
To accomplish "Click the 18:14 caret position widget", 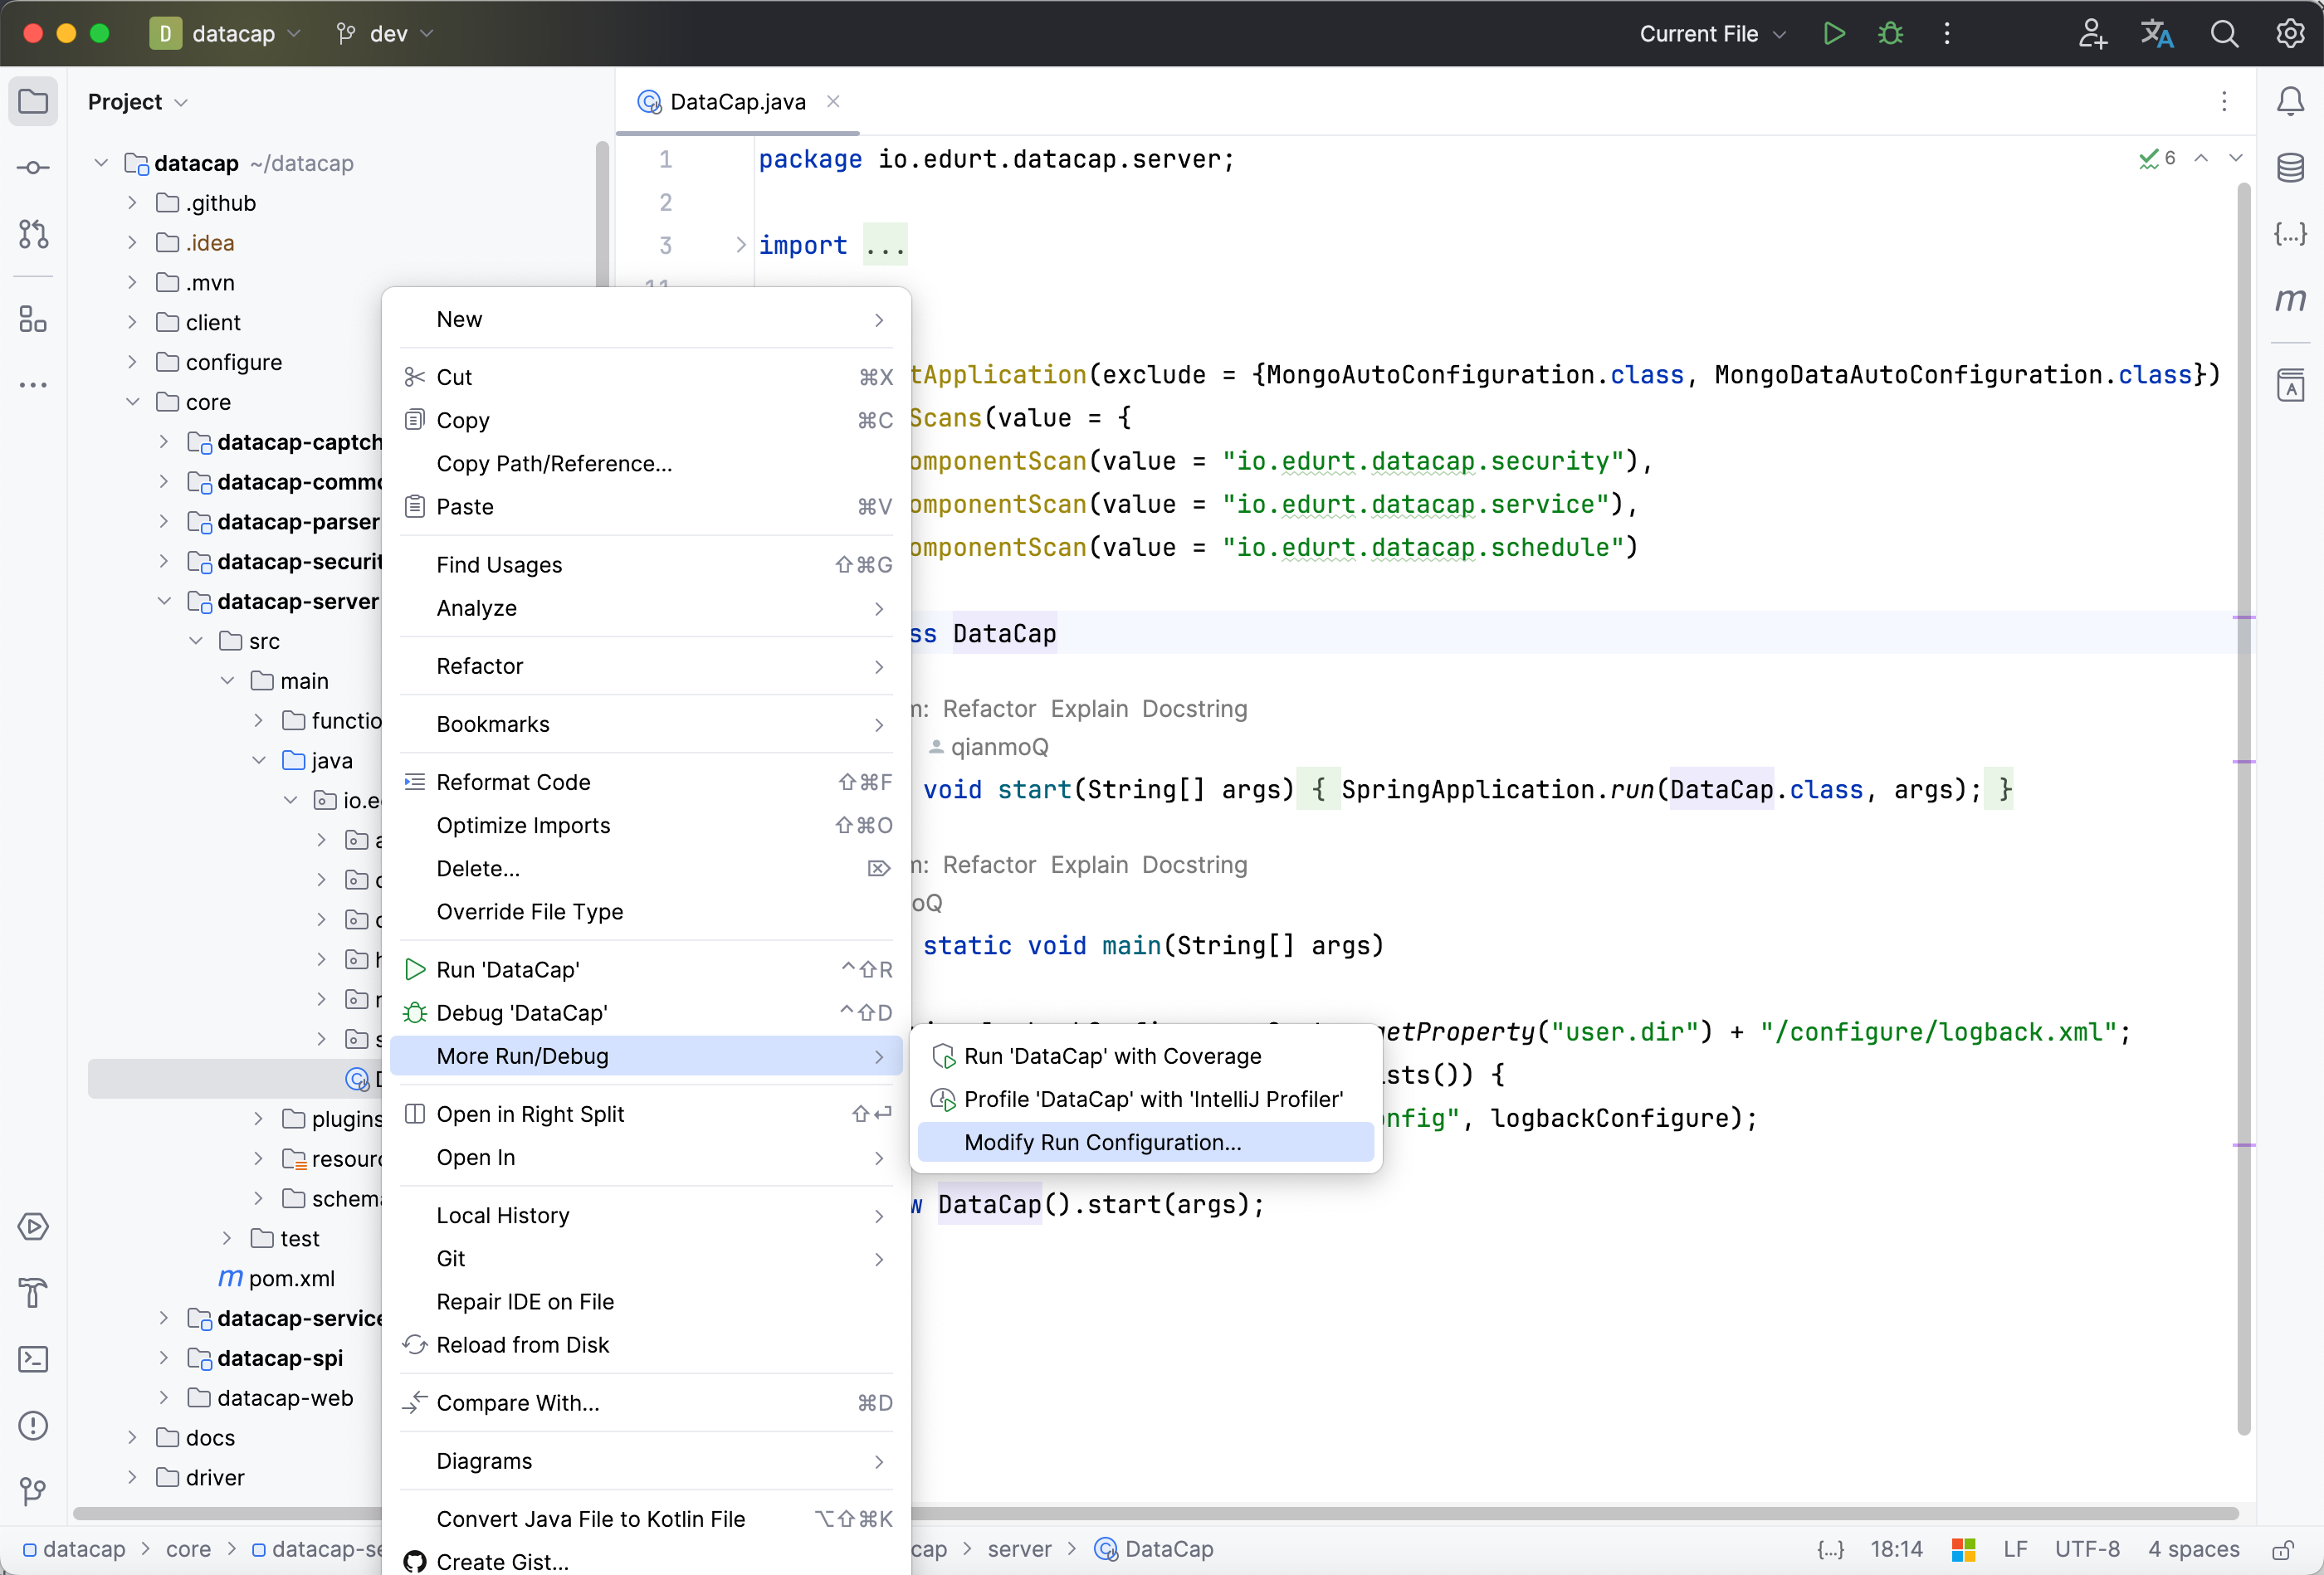I will [x=1896, y=1550].
